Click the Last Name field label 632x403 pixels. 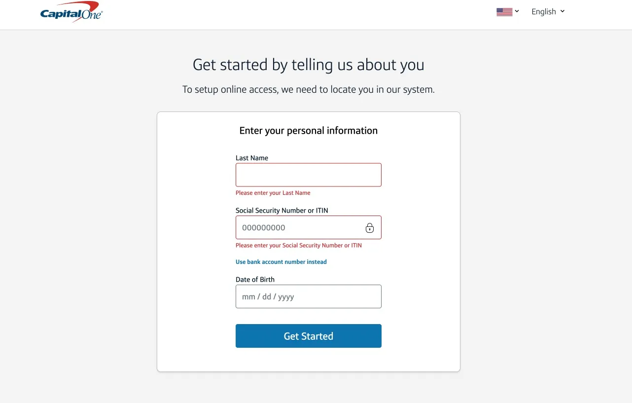tap(252, 158)
